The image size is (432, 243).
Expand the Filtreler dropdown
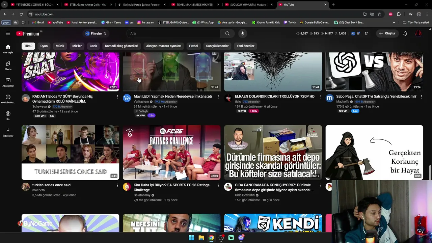96,33
